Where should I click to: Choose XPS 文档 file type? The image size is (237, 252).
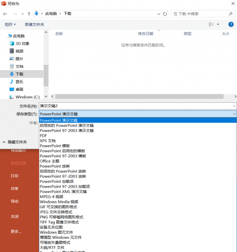pos(138,141)
